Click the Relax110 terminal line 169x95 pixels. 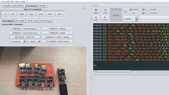click(131, 45)
